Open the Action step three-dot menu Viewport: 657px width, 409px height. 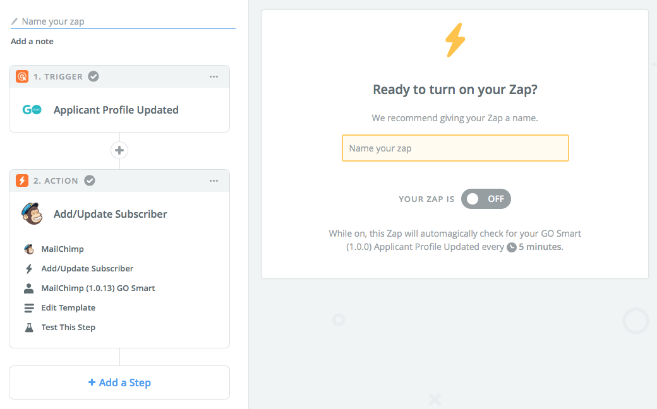click(214, 181)
